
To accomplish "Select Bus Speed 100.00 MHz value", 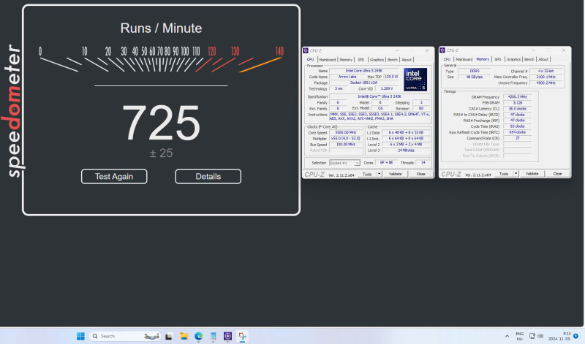I will (x=345, y=145).
